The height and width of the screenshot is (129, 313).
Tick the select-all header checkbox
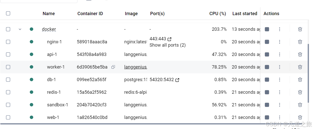coord(8,13)
